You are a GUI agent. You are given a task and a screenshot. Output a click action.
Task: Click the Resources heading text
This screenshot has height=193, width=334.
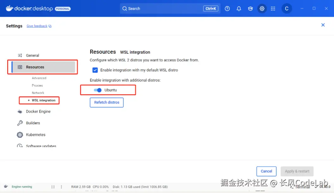click(103, 52)
